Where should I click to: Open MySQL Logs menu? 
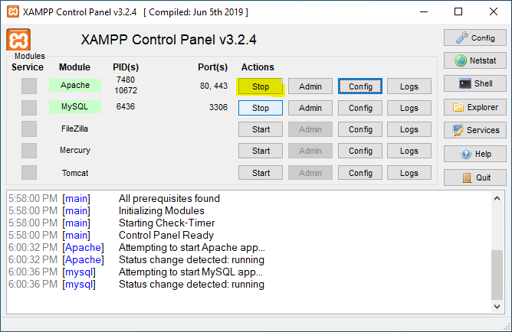coord(409,108)
